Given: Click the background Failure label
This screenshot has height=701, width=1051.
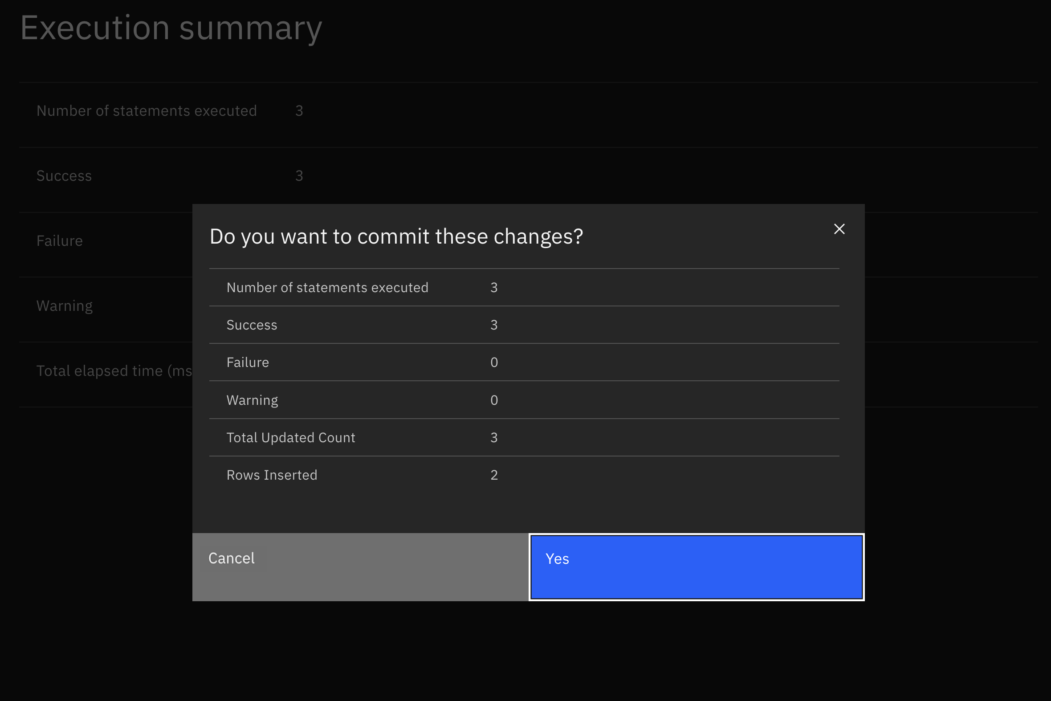Looking at the screenshot, I should pyautogui.click(x=60, y=241).
